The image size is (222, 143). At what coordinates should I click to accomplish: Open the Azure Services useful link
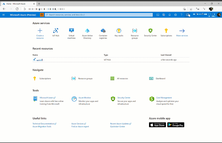point(79,124)
